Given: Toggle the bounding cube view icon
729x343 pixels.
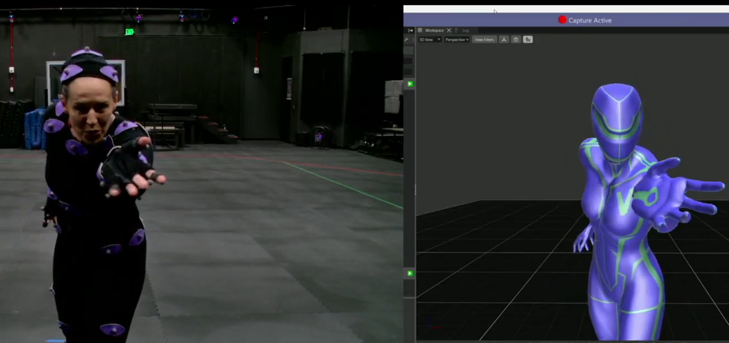Looking at the screenshot, I should tap(516, 40).
